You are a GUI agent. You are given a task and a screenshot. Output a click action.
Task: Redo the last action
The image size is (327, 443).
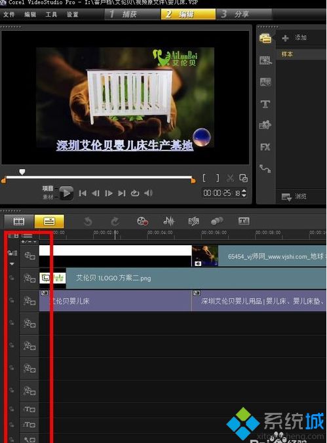115,221
